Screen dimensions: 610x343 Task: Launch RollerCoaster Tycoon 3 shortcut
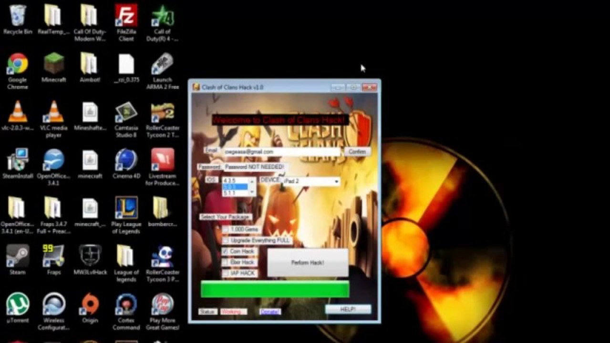163,263
